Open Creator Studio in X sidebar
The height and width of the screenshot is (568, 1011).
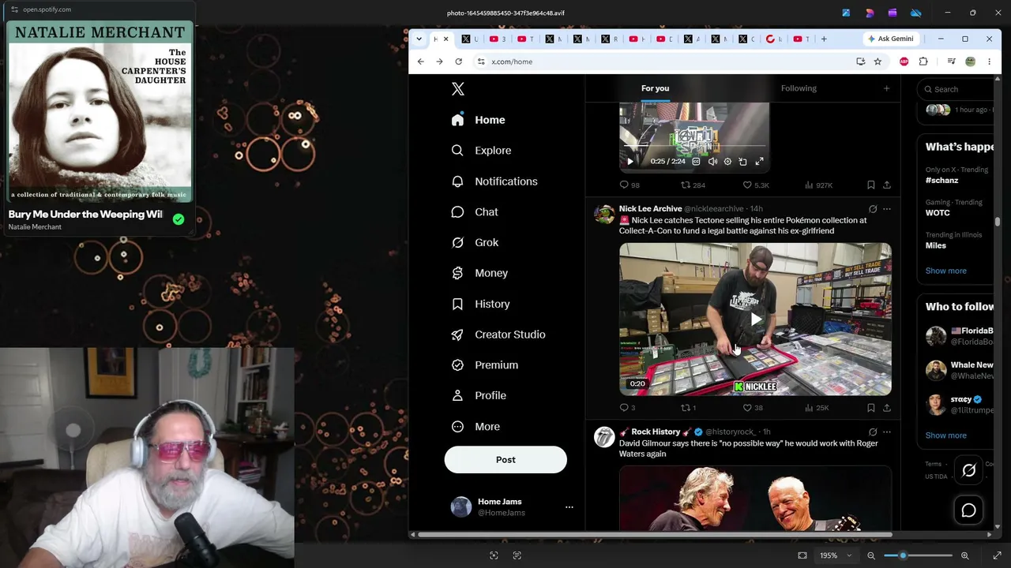tap(498, 334)
